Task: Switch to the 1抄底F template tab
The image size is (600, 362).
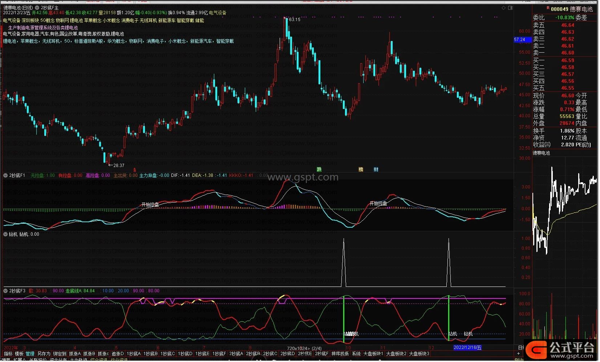Action: (x=219, y=354)
